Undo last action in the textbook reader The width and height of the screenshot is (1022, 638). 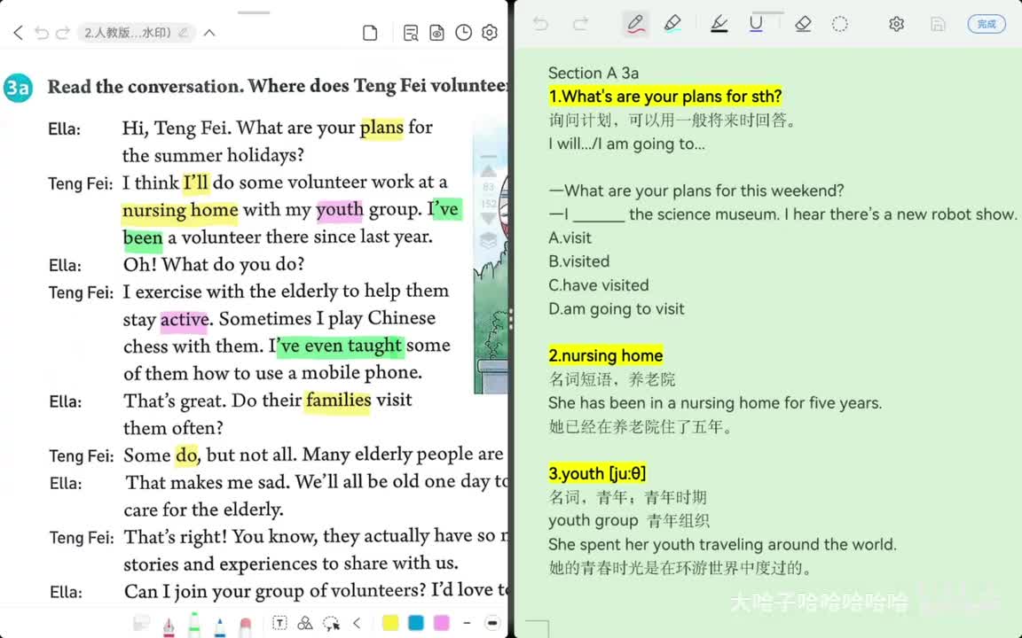coord(42,33)
